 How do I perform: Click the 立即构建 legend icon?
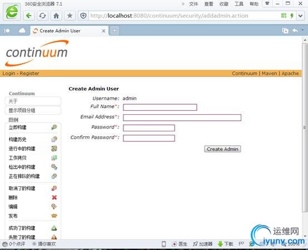tap(54, 127)
